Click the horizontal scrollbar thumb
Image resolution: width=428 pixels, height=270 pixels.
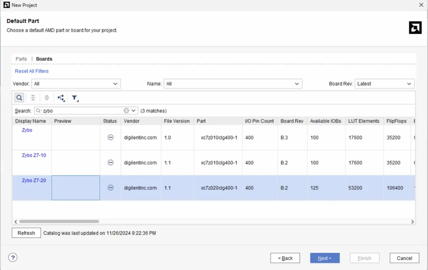[59, 222]
